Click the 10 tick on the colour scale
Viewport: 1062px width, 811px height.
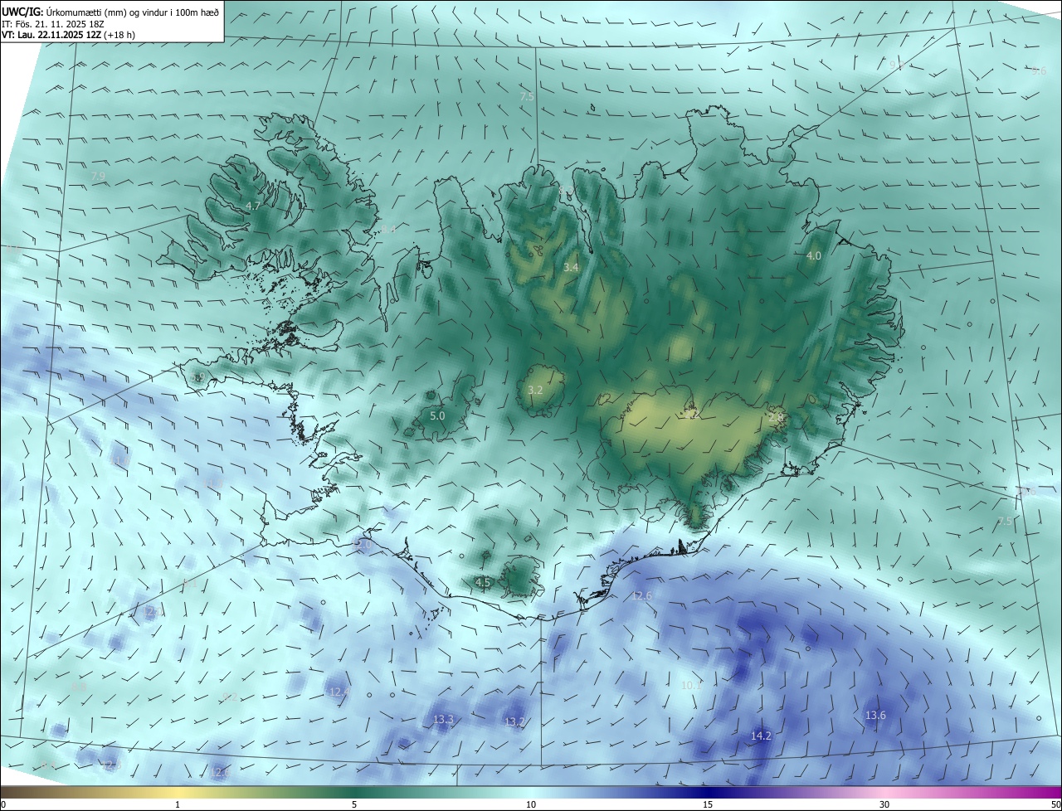(531, 804)
